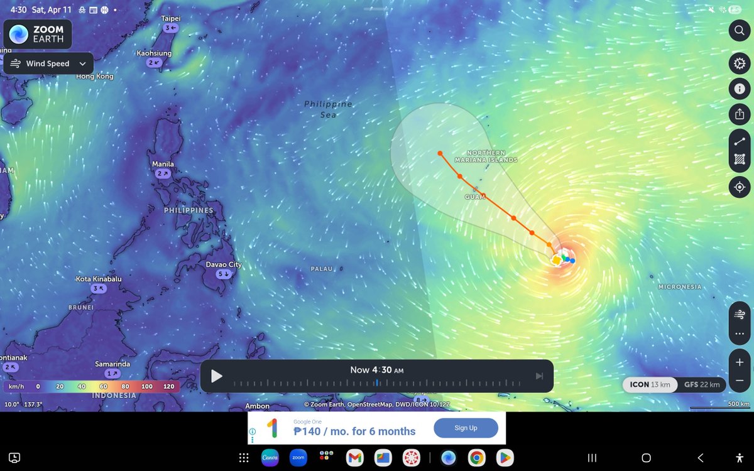Launch Gmail from the taskbar
This screenshot has height=471, width=754.
pyautogui.click(x=354, y=458)
